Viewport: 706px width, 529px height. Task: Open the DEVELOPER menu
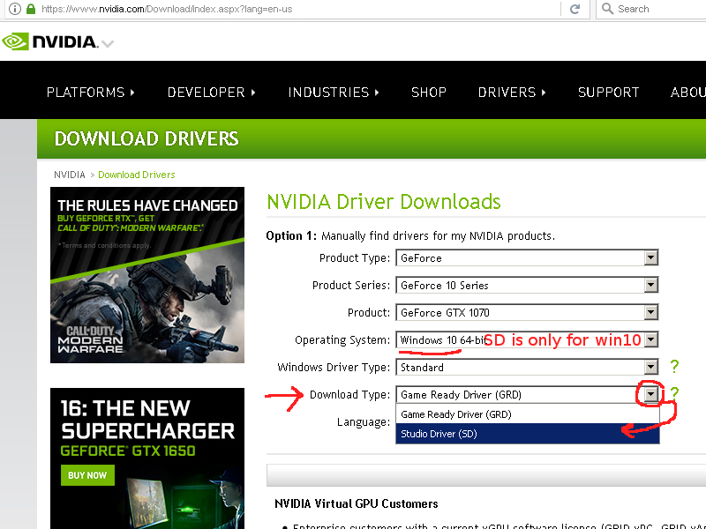212,93
